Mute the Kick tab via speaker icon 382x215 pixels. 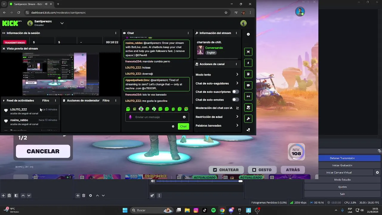coord(46,4)
